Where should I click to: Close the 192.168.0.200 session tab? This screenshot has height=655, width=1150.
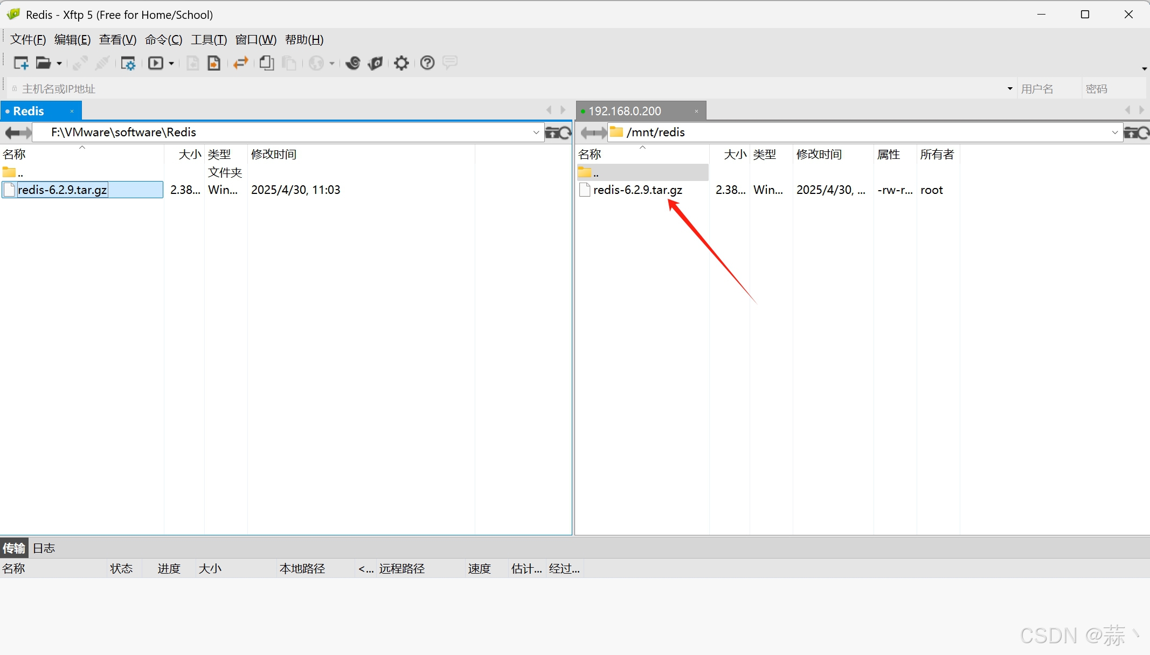click(x=696, y=112)
